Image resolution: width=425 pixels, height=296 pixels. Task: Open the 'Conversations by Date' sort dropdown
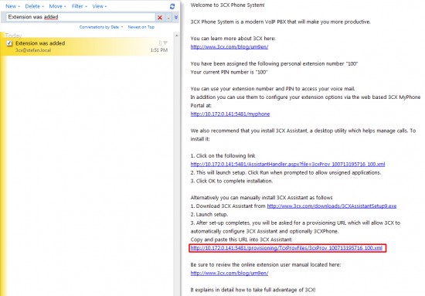[x=101, y=27]
